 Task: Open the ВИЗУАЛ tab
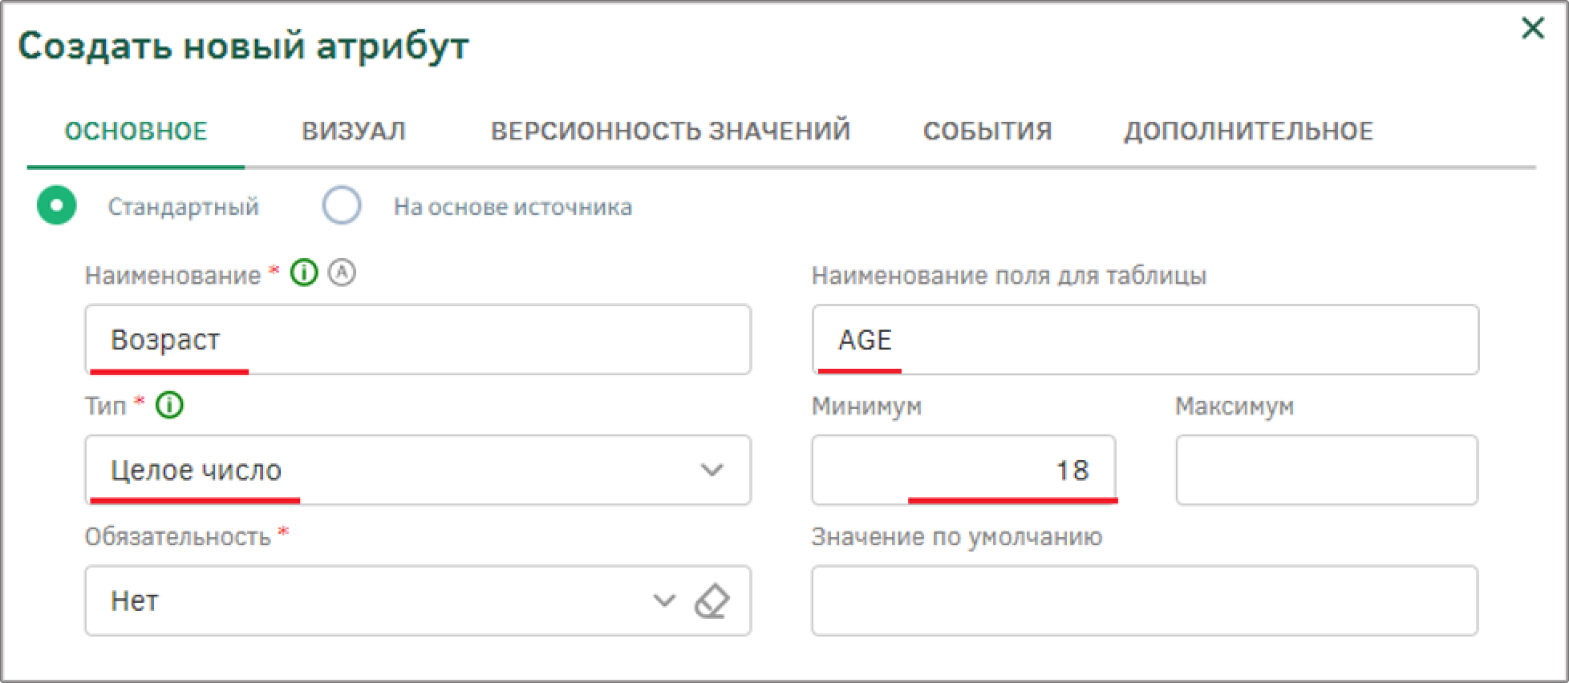click(x=354, y=131)
